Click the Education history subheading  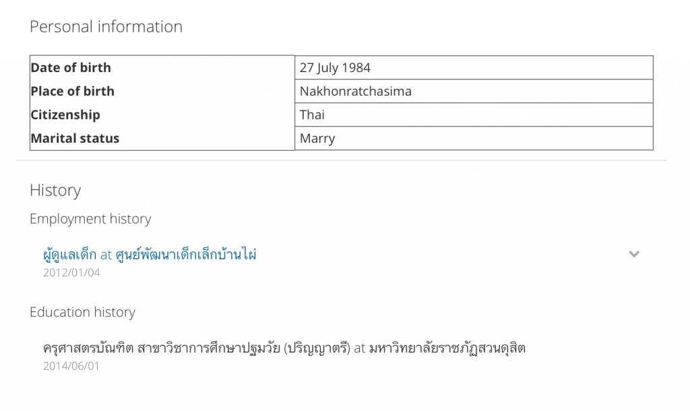point(82,313)
